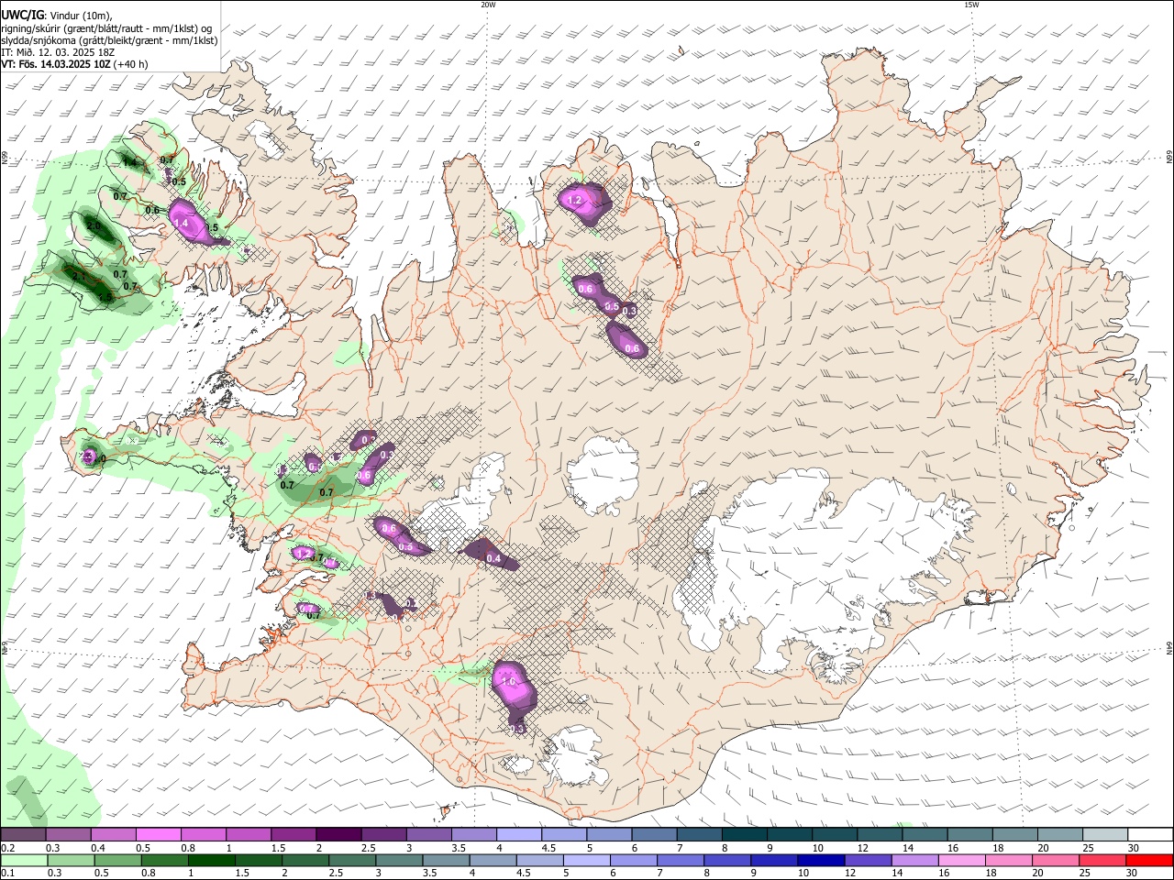Viewport: 1174px width, 880px height.
Task: Click the pale lavender 4–4.5 swatch, upper legend
Action: click(518, 835)
